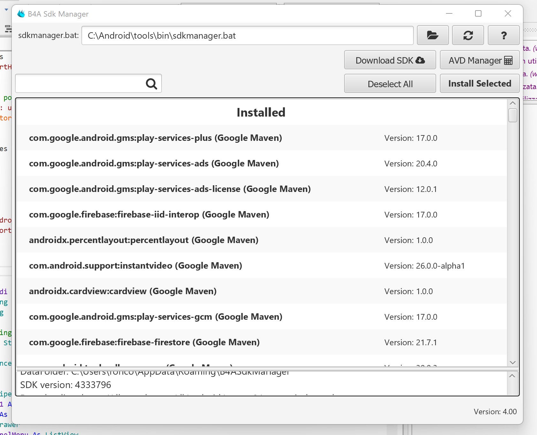Click Version: 21.7.1 text
Viewport: 537px width, 435px height.
tap(411, 342)
